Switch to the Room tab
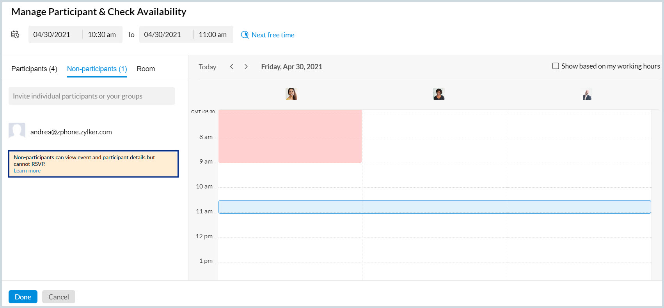Viewport: 664px width, 308px height. [x=146, y=69]
